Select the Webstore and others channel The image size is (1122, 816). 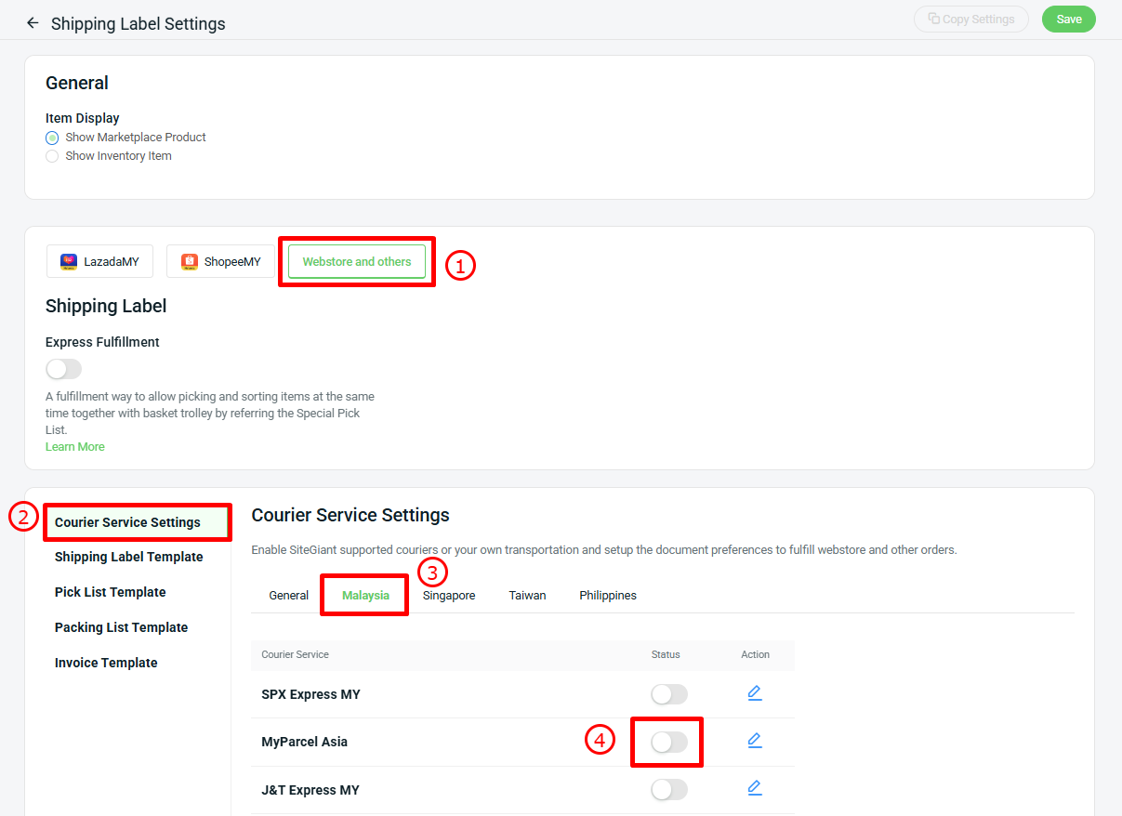point(356,261)
